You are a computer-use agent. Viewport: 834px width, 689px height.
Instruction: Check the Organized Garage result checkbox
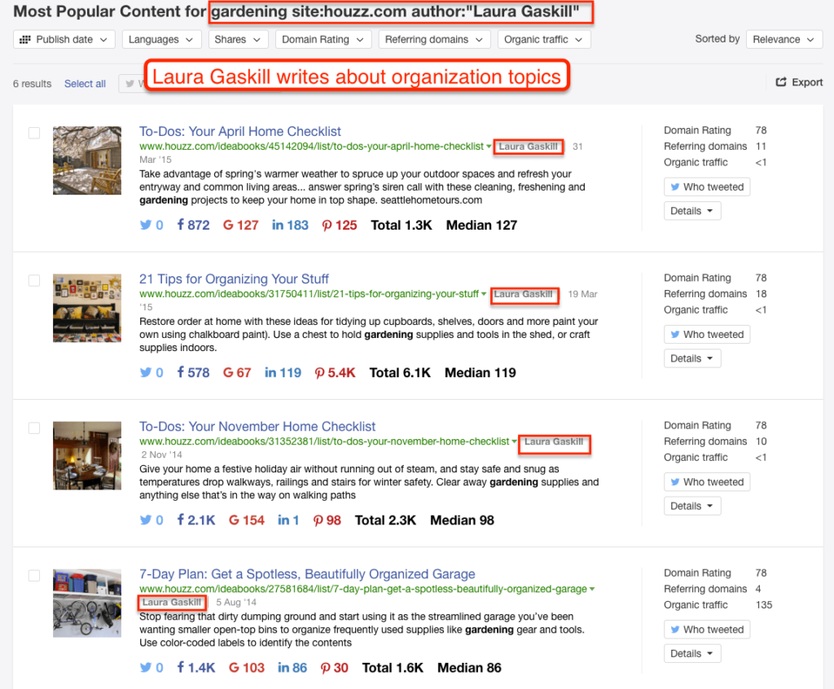pyautogui.click(x=34, y=575)
